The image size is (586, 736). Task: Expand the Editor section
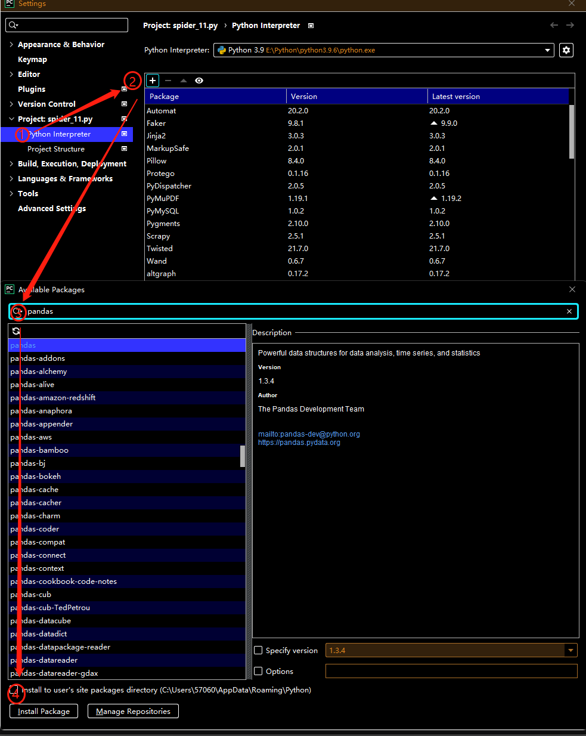pos(11,74)
